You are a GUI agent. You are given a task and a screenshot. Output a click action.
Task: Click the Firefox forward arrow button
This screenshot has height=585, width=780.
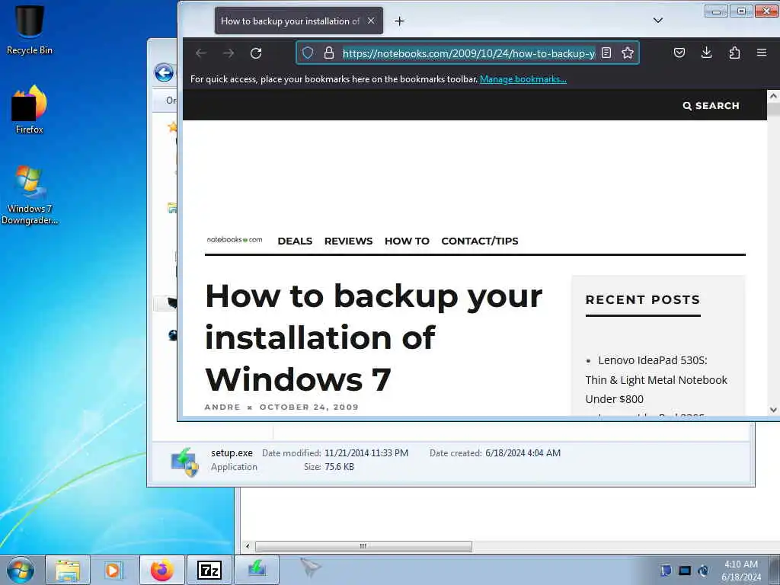[x=229, y=53]
